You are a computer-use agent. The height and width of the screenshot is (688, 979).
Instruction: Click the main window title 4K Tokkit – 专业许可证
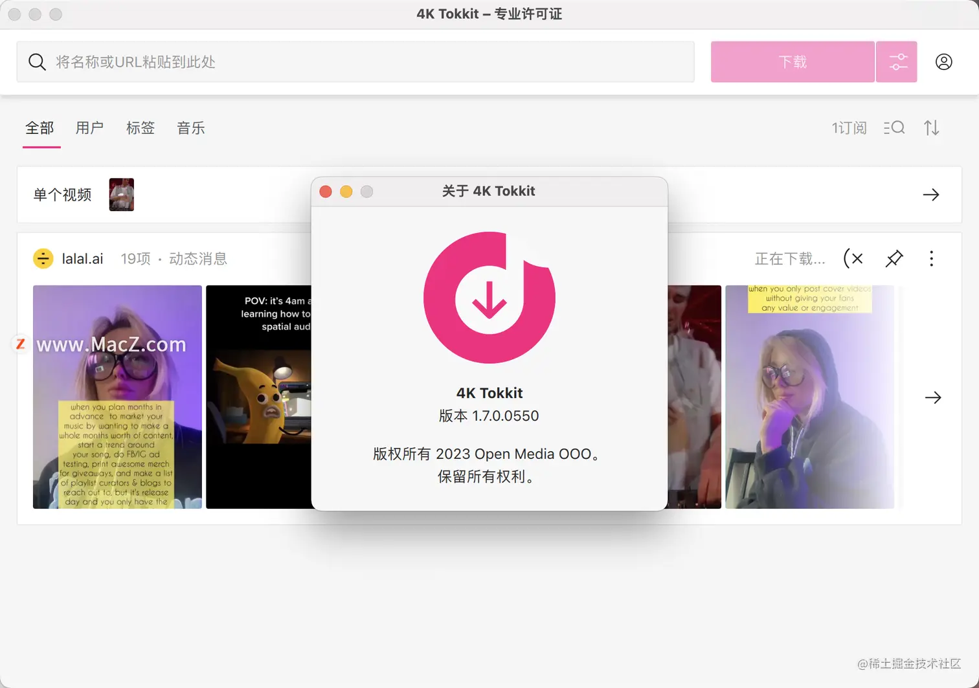(x=489, y=14)
